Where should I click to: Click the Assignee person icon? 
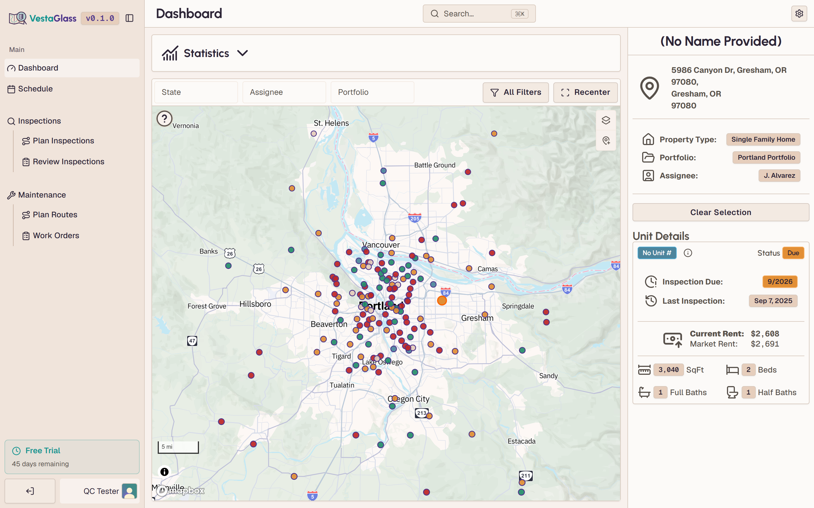(x=648, y=176)
